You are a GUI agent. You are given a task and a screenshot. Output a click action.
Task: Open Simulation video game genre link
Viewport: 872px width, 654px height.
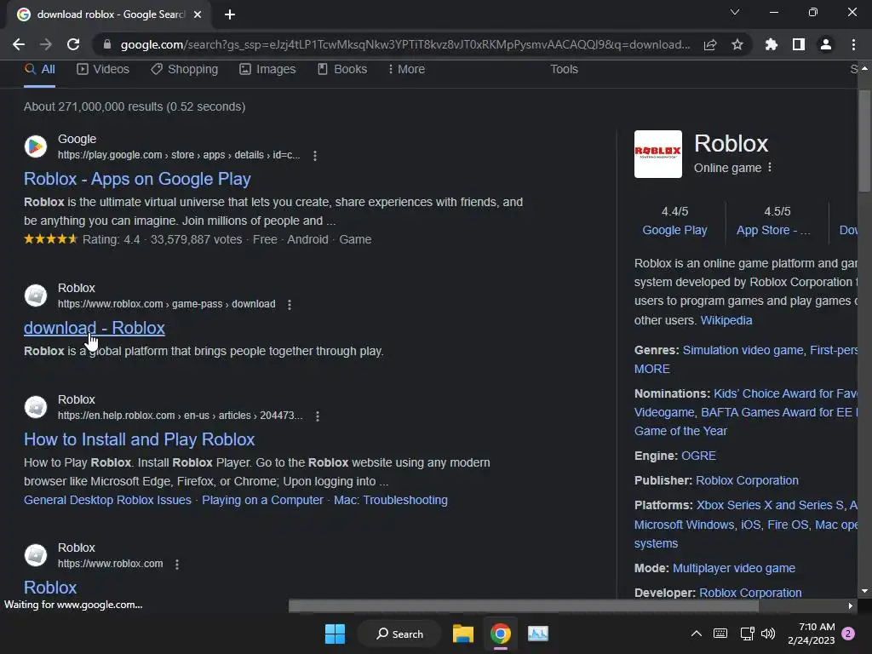(x=743, y=350)
